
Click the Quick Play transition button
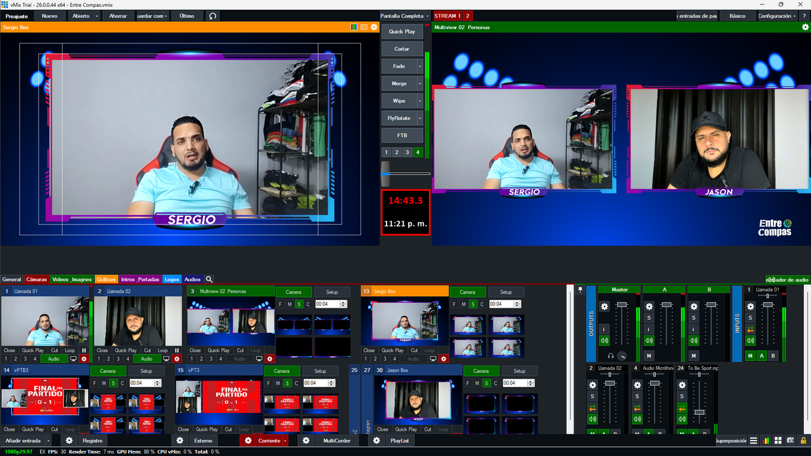(402, 31)
